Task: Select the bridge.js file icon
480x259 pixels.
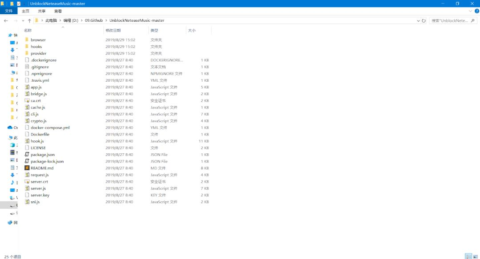Action: 27,94
